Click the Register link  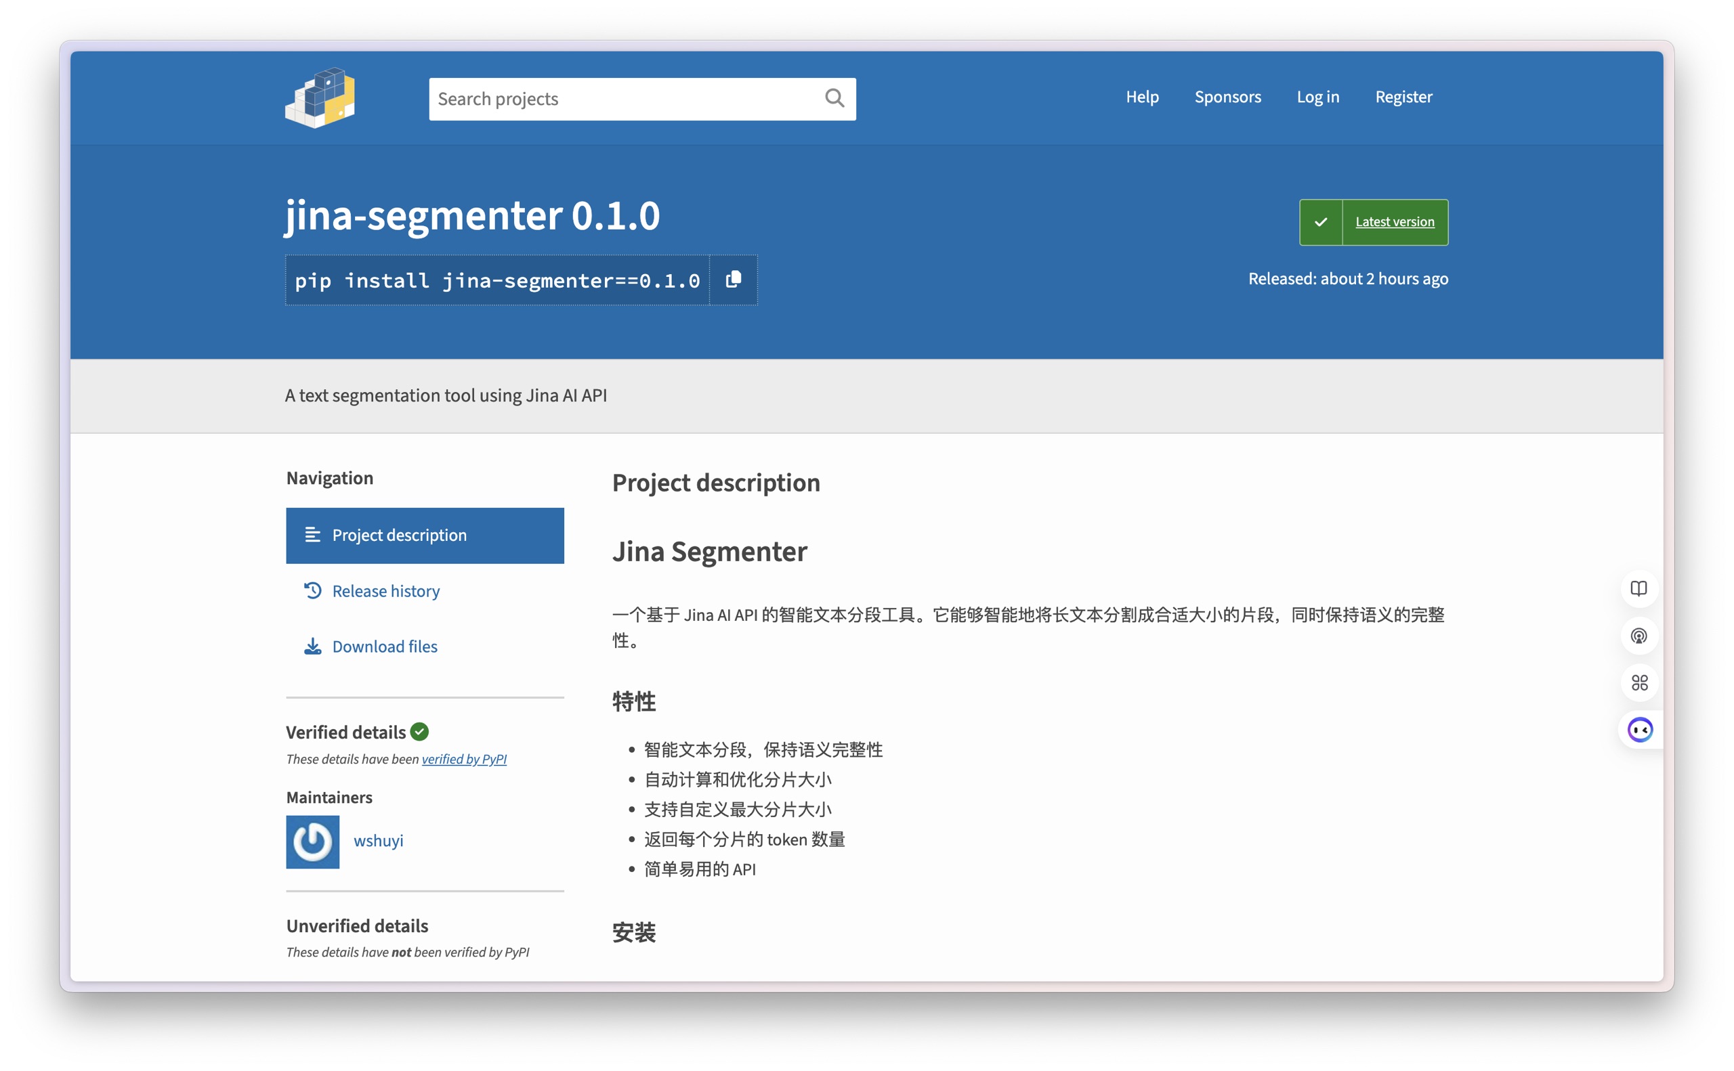[1403, 97]
